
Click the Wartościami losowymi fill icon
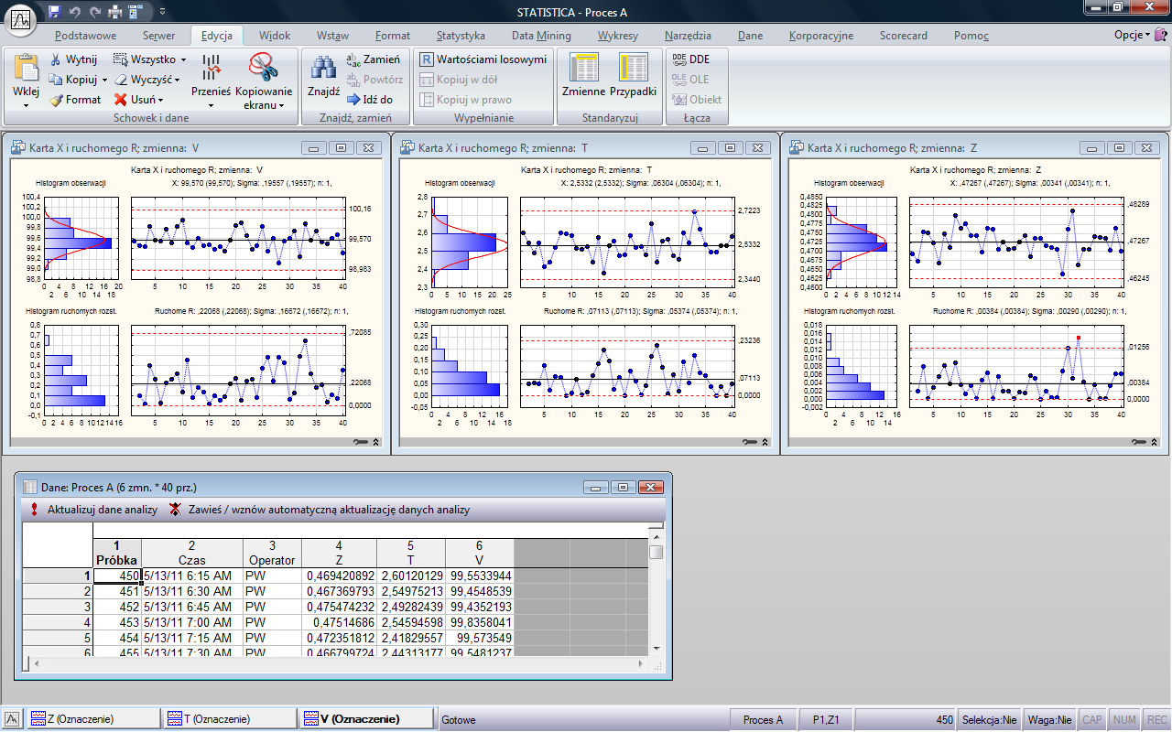[x=426, y=59]
